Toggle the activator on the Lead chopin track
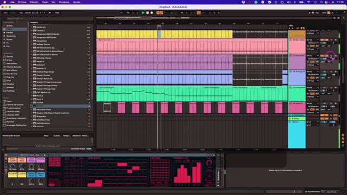 pos(324,88)
